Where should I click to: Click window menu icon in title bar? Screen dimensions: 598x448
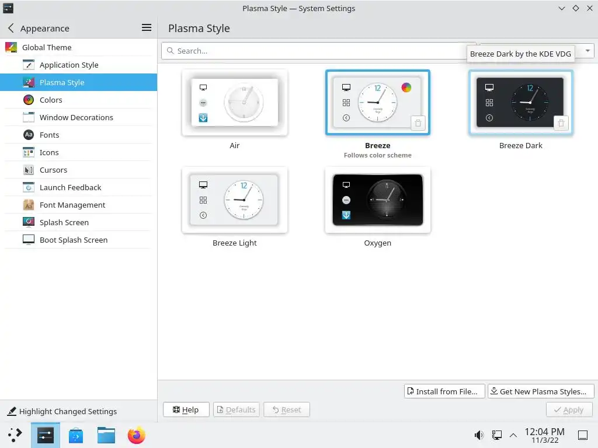8,8
